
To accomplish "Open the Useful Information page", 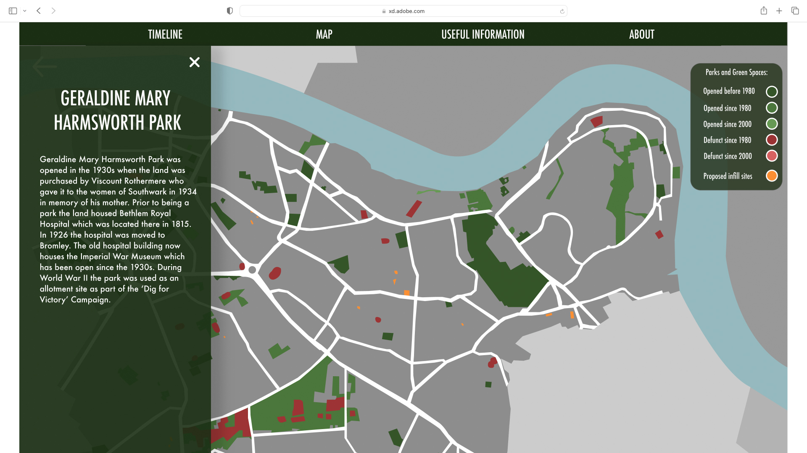I will click(x=483, y=34).
